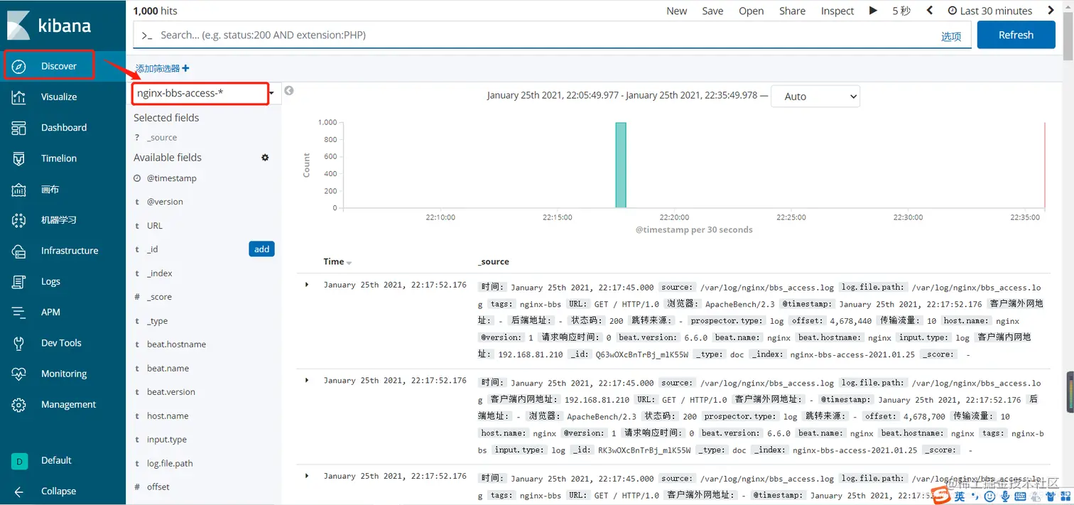The width and height of the screenshot is (1074, 505).
Task: Move time range forward arrow
Action: [x=1051, y=11]
